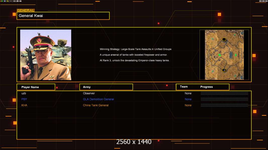This screenshot has height=150, width=268.
Task: Select player uzb in the list
Action: (x=24, y=93)
